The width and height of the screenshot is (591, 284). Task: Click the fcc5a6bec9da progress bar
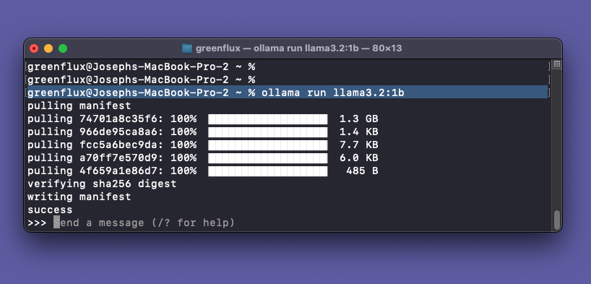click(x=267, y=145)
